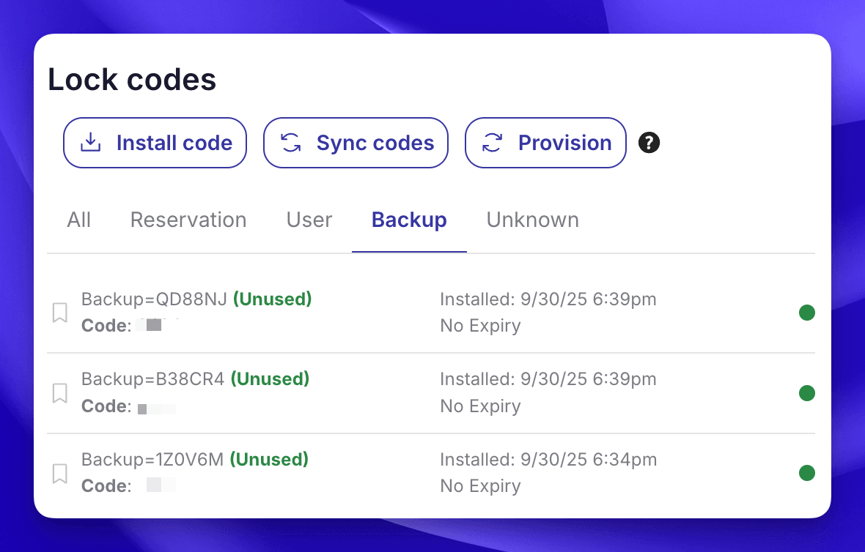The image size is (865, 552).
Task: Run Provision
Action: click(545, 143)
